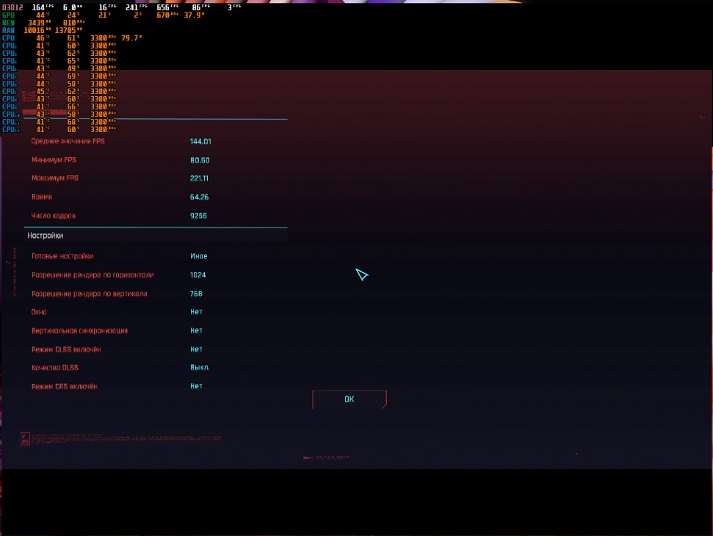Select the "Число кадров" label
This screenshot has width=713, height=536.
(x=53, y=215)
